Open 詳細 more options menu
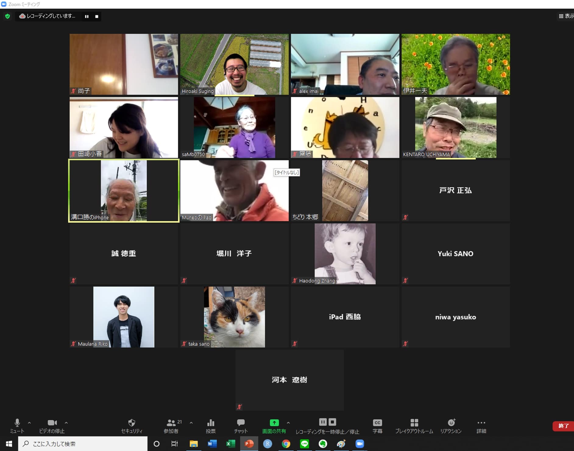 (481, 426)
